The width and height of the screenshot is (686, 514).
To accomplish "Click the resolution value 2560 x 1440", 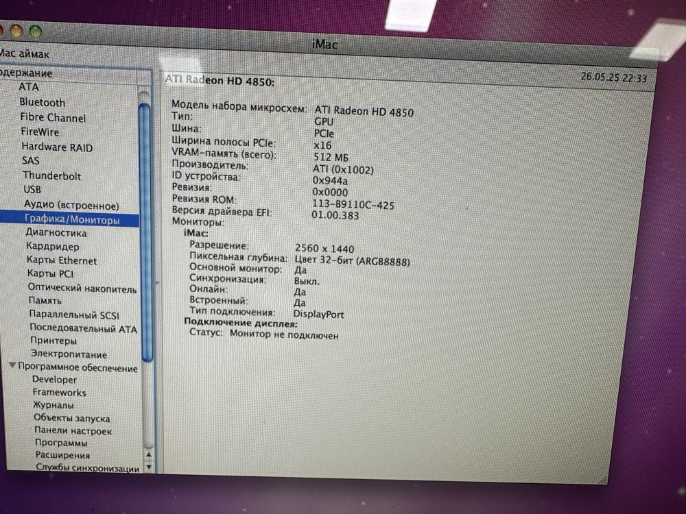I will click(x=324, y=248).
